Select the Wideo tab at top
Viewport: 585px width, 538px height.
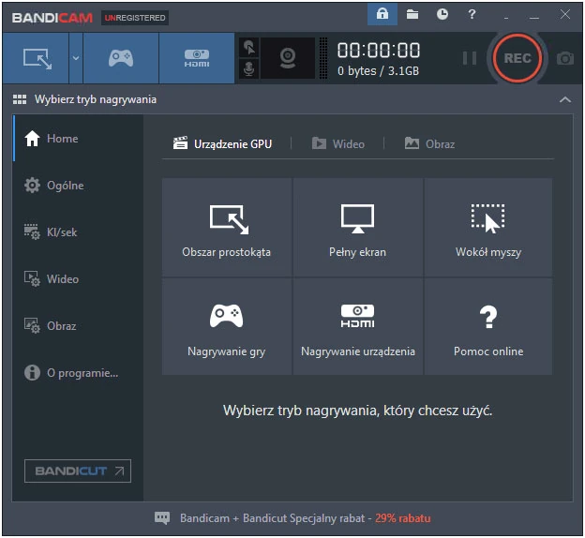tap(338, 143)
